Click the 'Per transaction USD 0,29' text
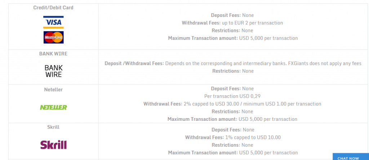This screenshot has height=160, width=369. pyautogui.click(x=232, y=96)
